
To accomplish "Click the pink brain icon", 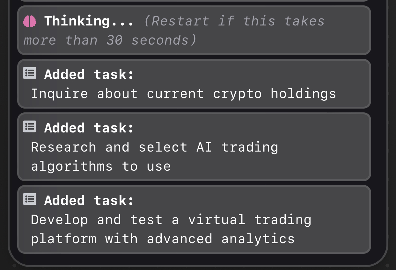I will [30, 22].
